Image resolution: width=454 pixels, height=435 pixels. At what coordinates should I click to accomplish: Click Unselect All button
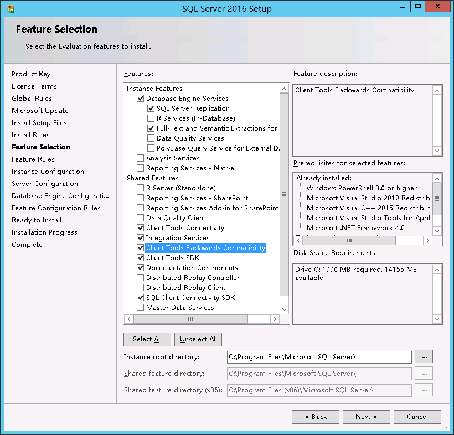[x=198, y=339]
